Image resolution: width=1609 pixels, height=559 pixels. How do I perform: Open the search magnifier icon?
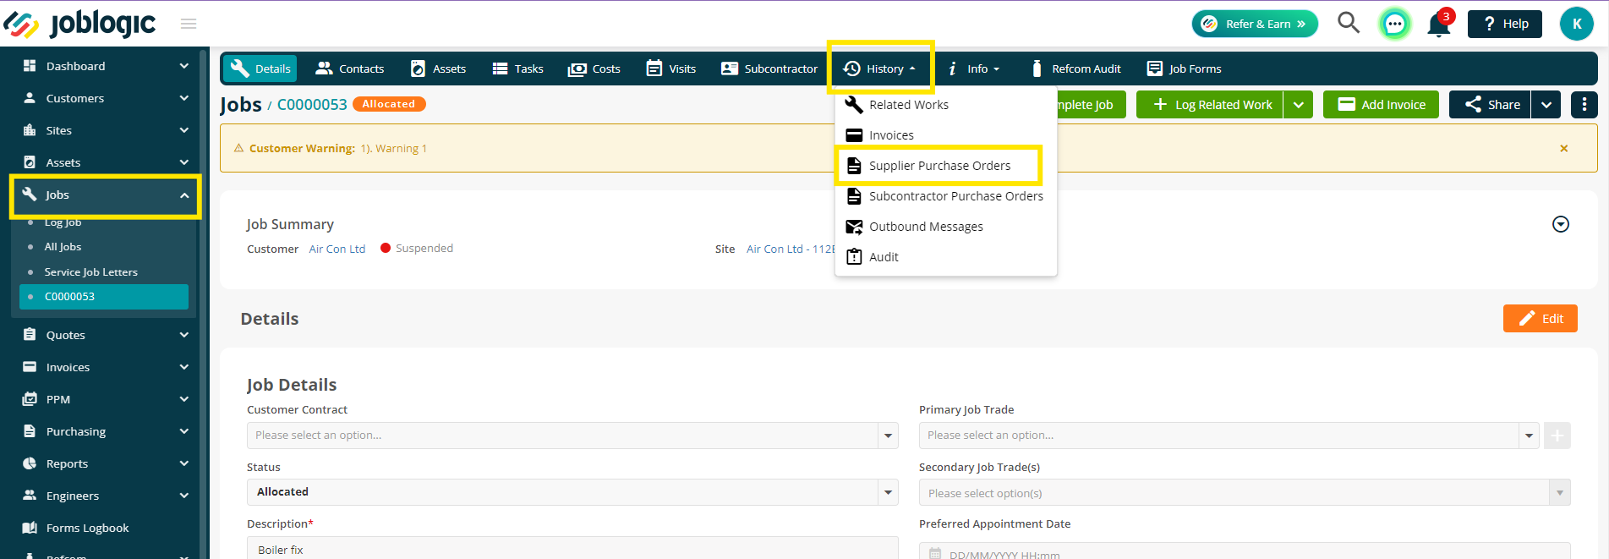click(1349, 23)
